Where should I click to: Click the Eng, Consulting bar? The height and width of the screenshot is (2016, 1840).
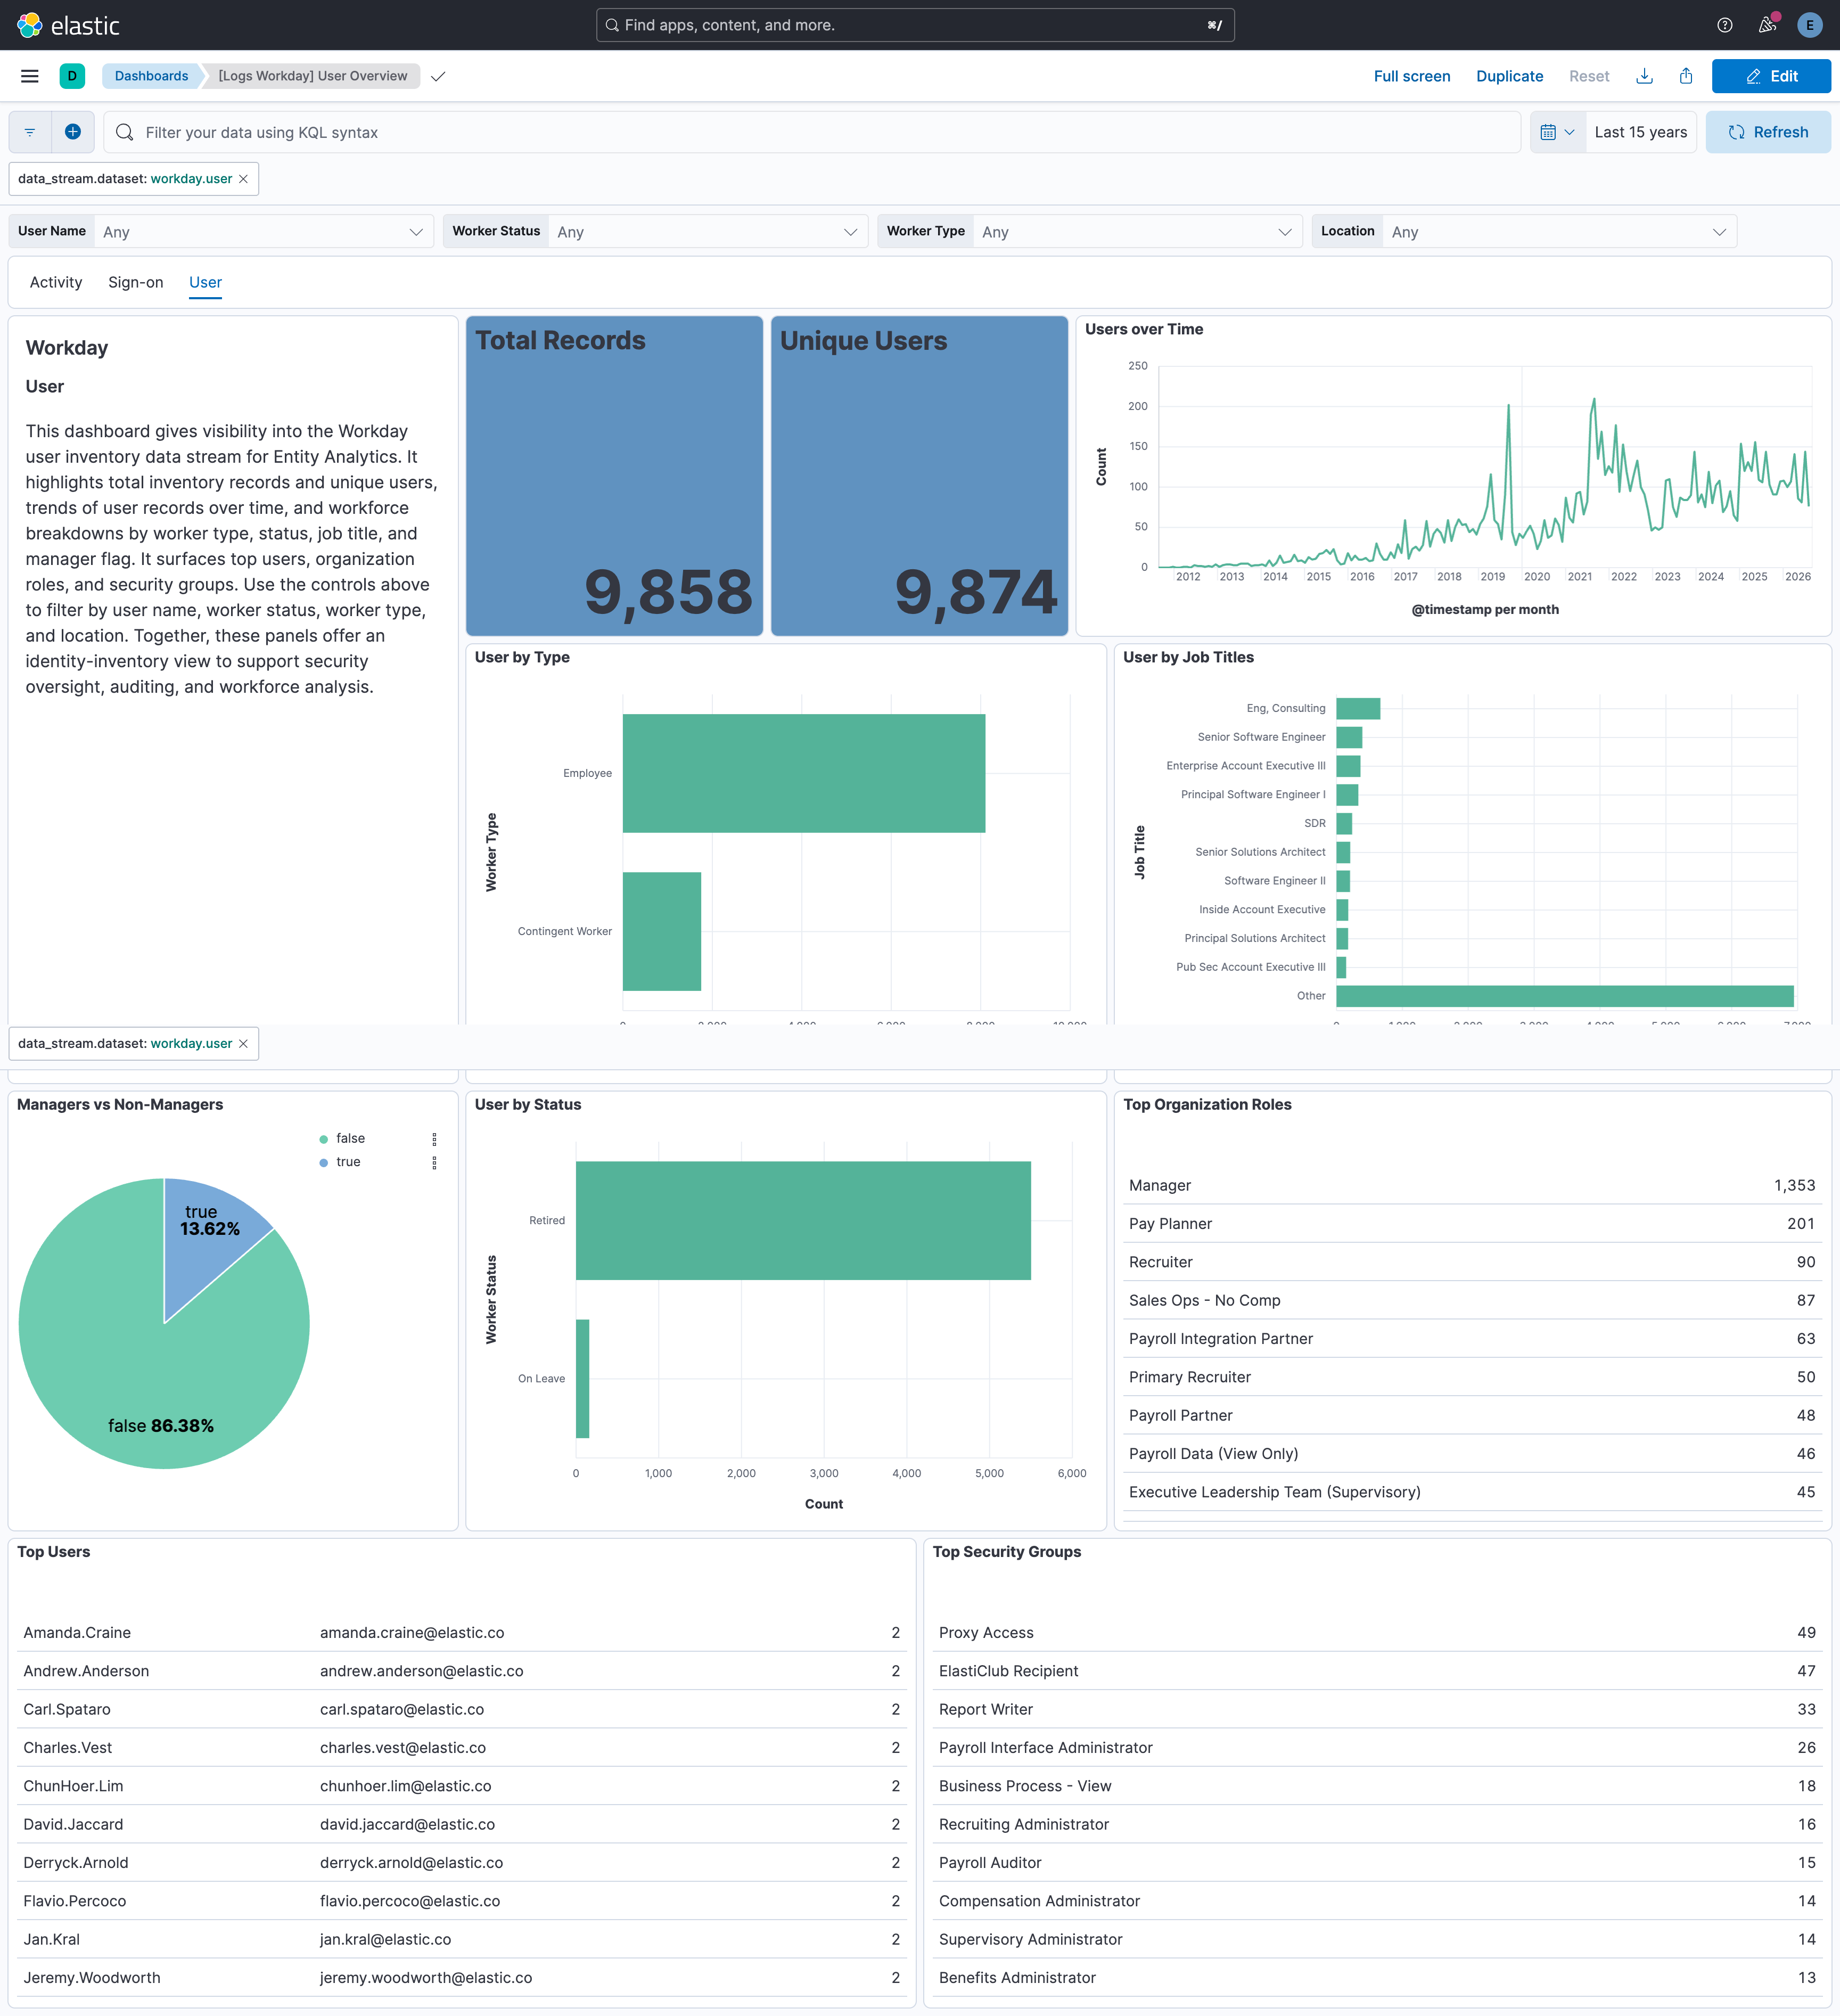[1358, 708]
